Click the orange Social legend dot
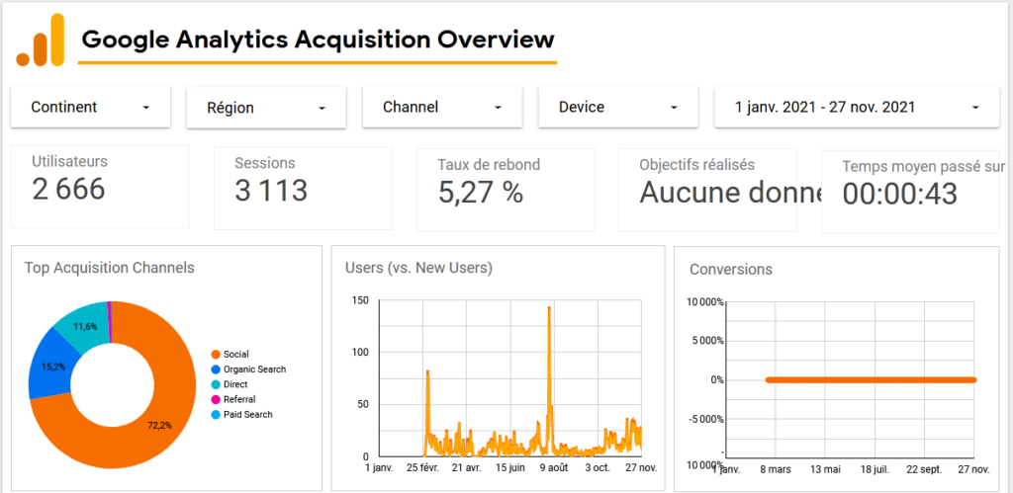This screenshot has width=1013, height=493. (215, 355)
